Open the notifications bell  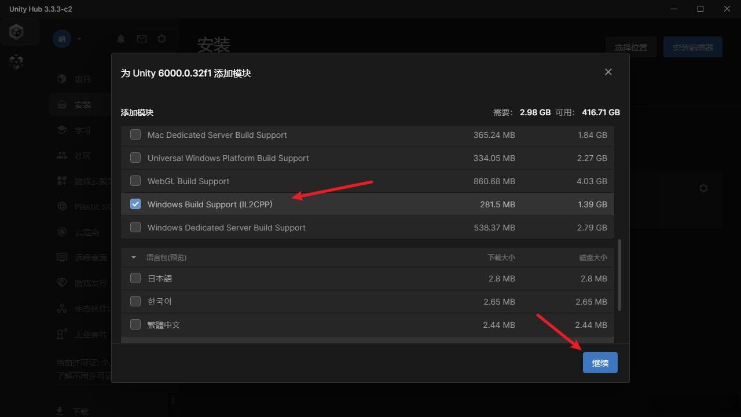121,39
